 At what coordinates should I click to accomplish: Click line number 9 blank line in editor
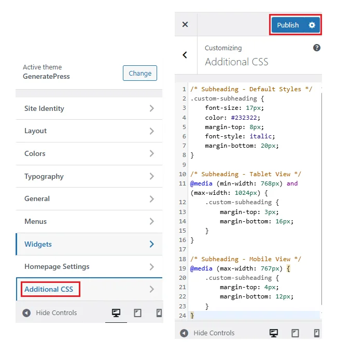coord(184,165)
